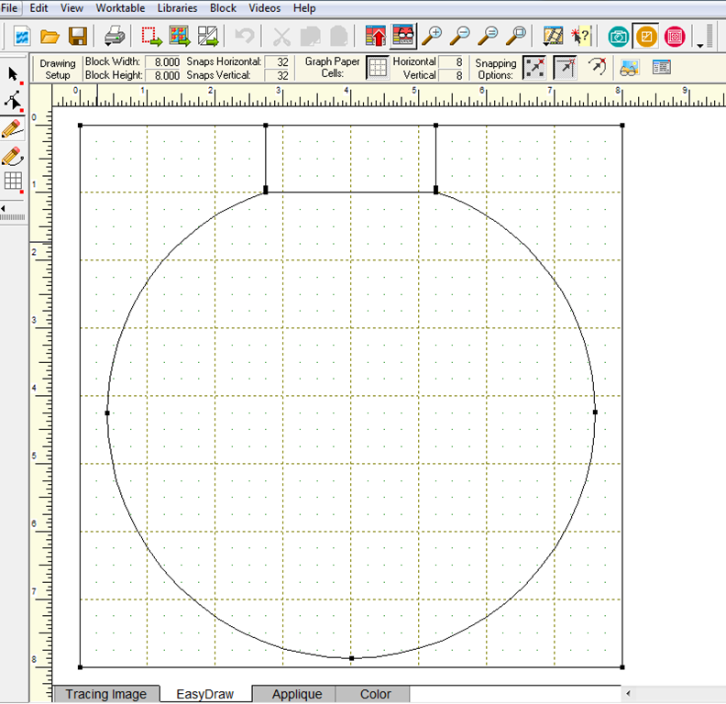Click the precision bar panel layout icon
726x704 pixels.
(x=661, y=68)
